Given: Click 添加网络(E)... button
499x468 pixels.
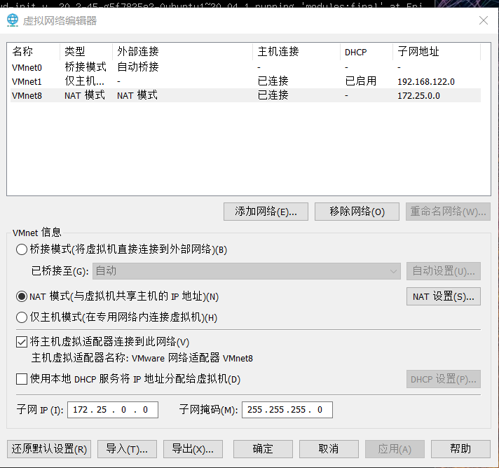Looking at the screenshot, I should click(x=266, y=212).
